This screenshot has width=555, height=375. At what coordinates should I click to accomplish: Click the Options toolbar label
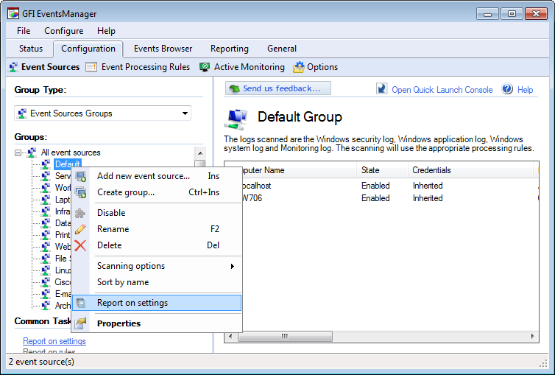pyautogui.click(x=322, y=67)
